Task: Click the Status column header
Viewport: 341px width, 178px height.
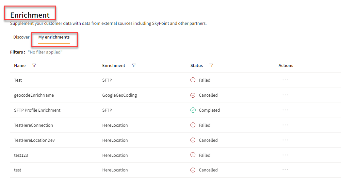Action: point(197,66)
